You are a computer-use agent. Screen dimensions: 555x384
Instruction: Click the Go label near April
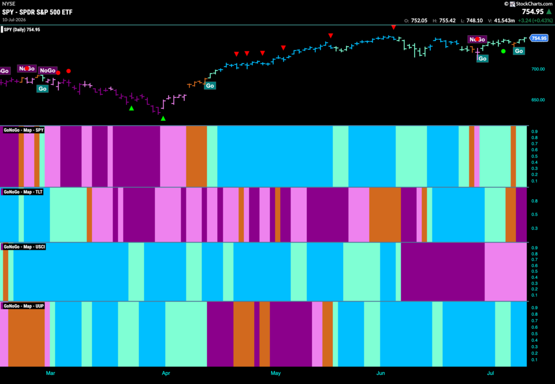coord(210,86)
